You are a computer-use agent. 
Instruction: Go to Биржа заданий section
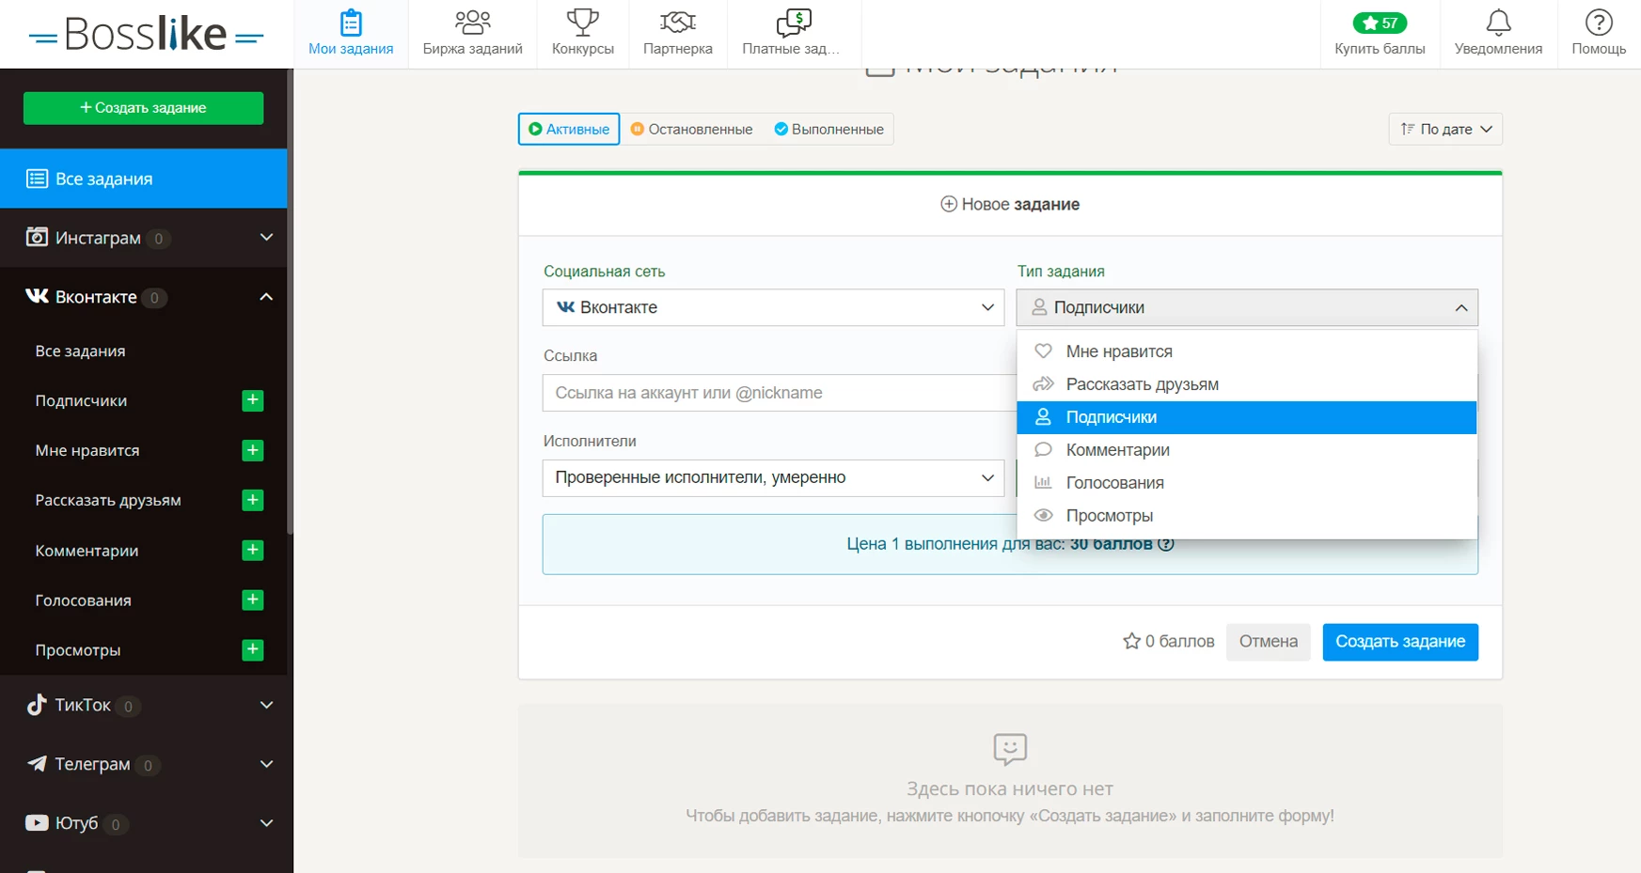tap(472, 34)
